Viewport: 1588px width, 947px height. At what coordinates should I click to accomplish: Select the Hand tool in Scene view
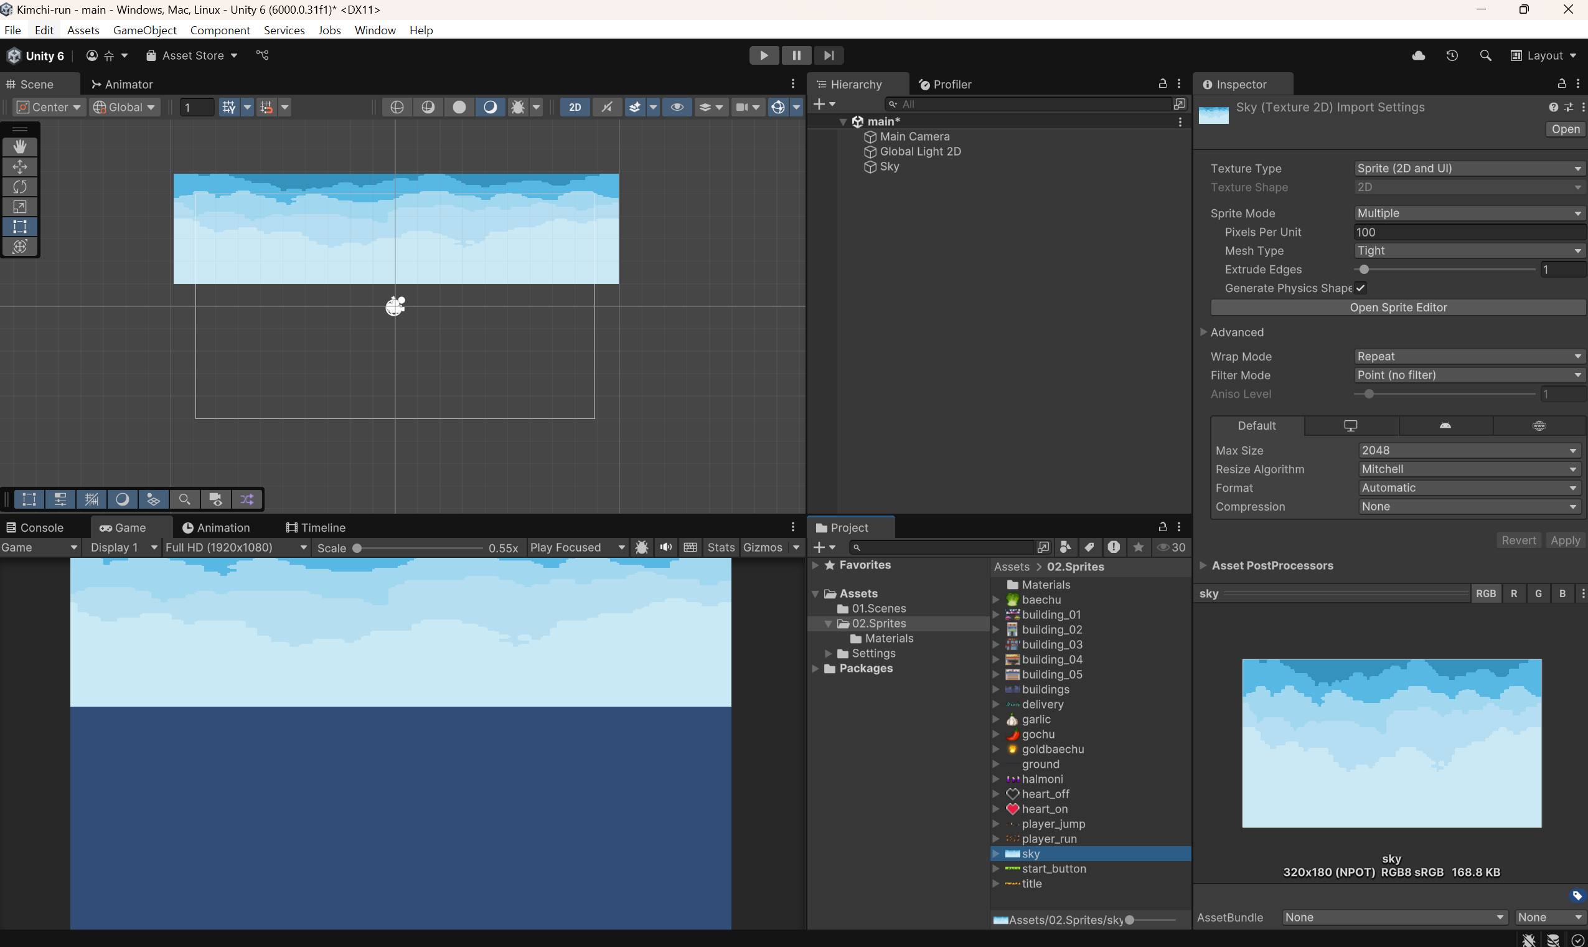20,147
